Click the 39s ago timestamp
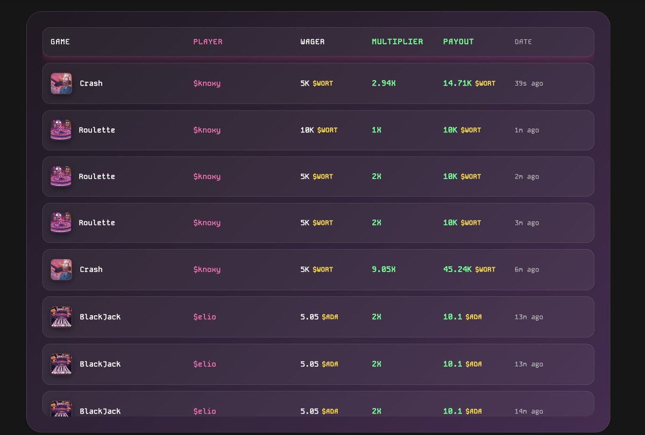 (x=529, y=83)
